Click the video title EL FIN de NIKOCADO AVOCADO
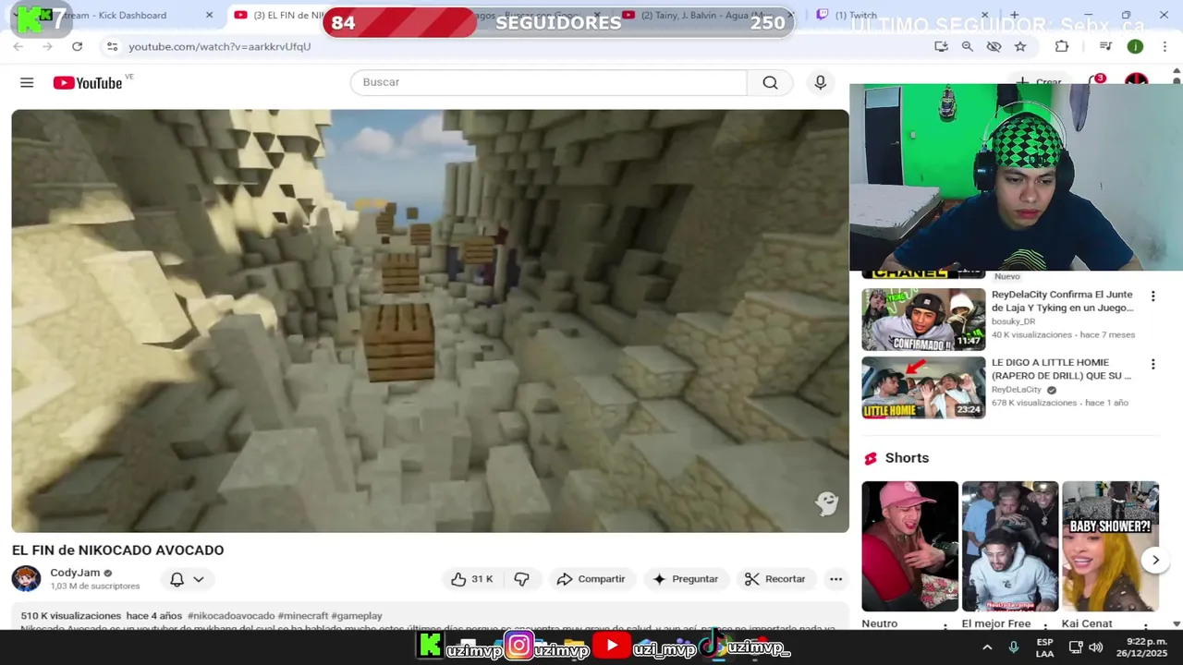1183x665 pixels. 117,550
